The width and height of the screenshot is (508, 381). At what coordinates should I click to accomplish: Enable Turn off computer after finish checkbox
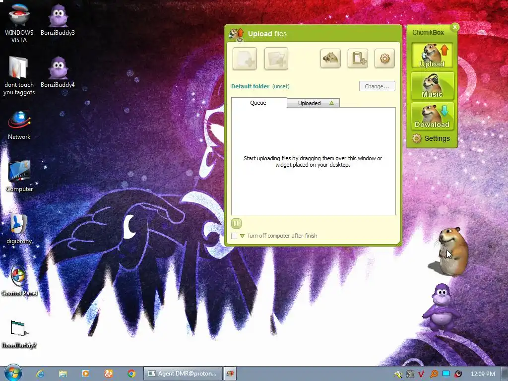tap(234, 236)
